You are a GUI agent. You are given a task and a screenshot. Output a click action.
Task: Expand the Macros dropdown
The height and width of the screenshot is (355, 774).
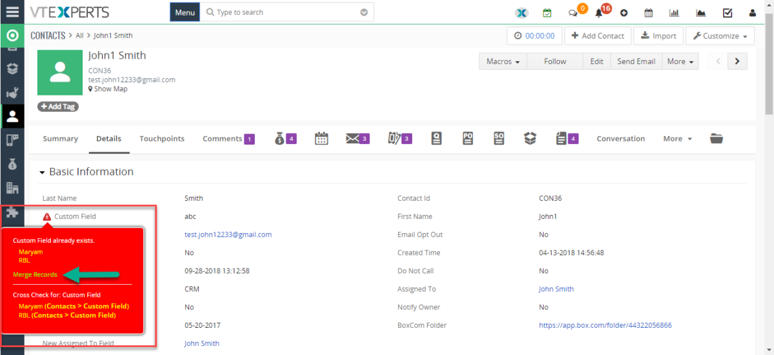coord(503,61)
